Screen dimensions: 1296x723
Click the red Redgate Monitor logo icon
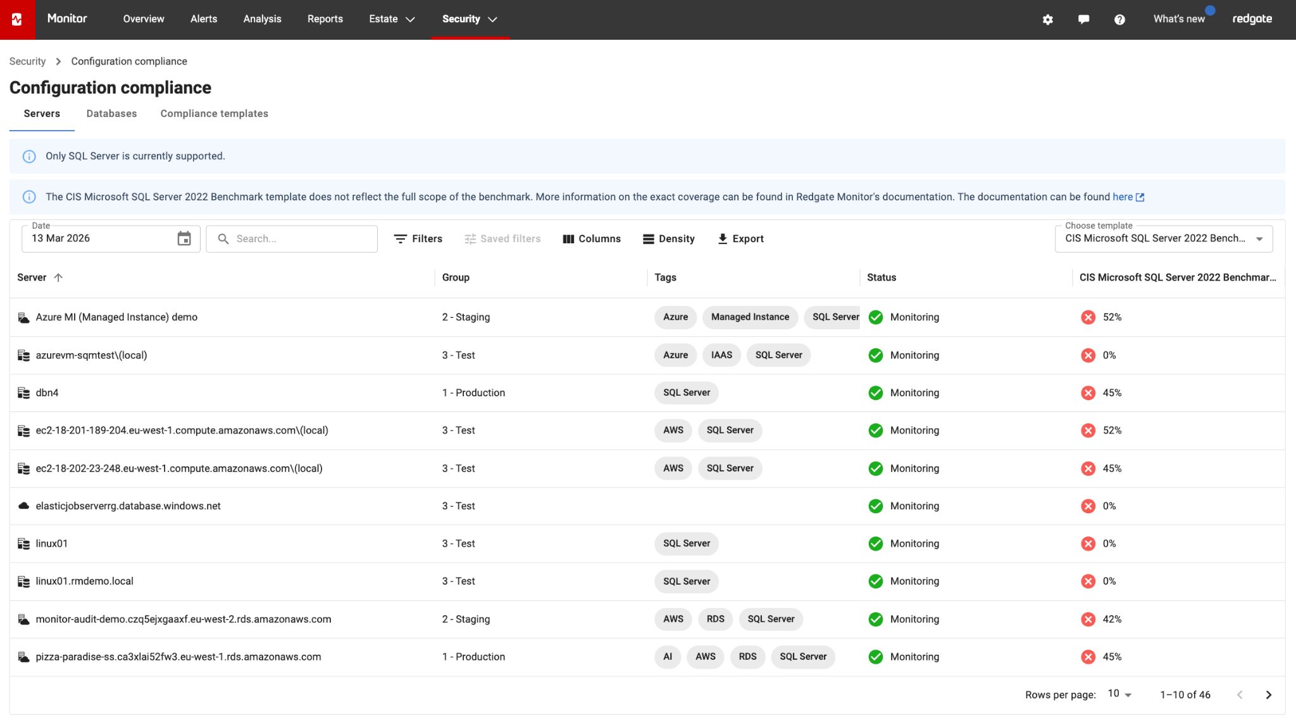(x=18, y=18)
